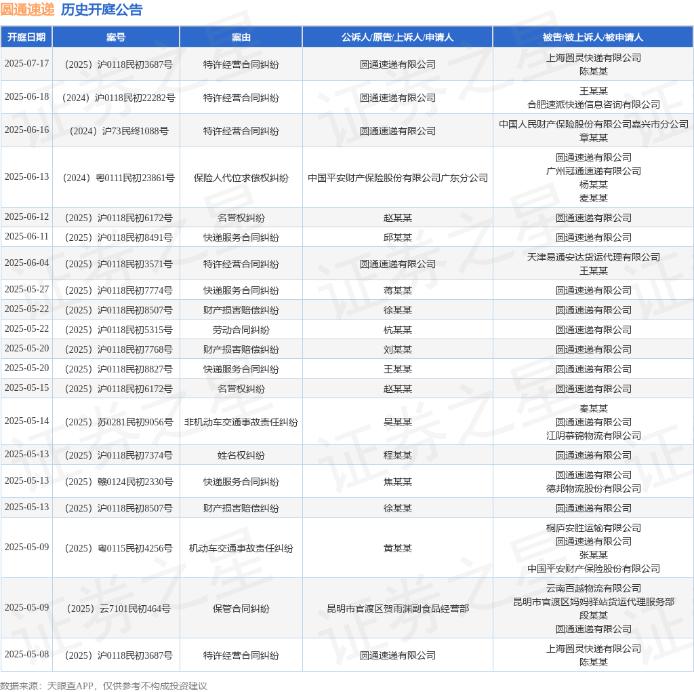Select the date 2025-06-18

pyautogui.click(x=26, y=96)
